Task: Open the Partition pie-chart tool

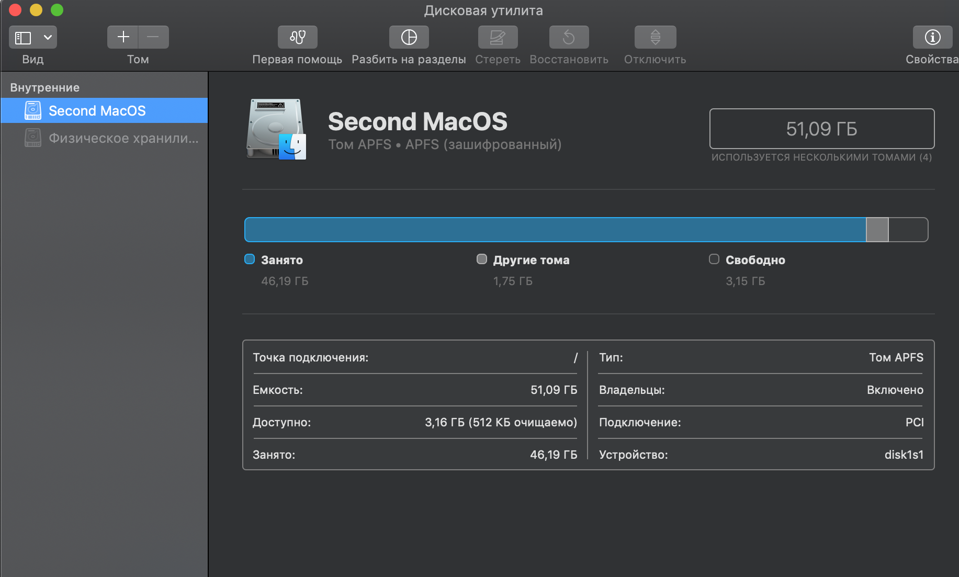Action: (x=409, y=37)
